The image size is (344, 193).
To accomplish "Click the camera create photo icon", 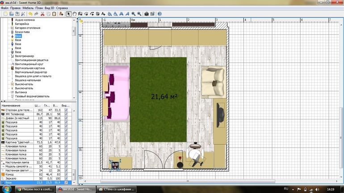I will tap(146, 14).
